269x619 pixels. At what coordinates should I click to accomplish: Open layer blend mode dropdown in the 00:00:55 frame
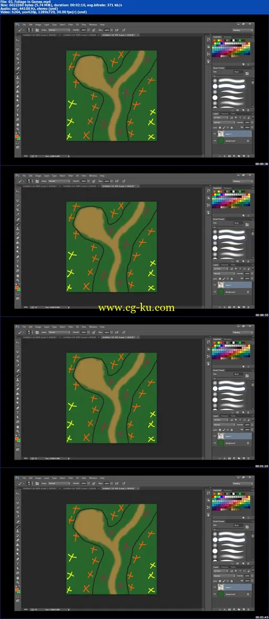click(224, 274)
